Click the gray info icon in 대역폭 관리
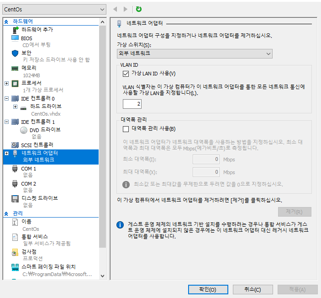Image resolution: width=321 pixels, height=298 pixels. pyautogui.click(x=126, y=185)
